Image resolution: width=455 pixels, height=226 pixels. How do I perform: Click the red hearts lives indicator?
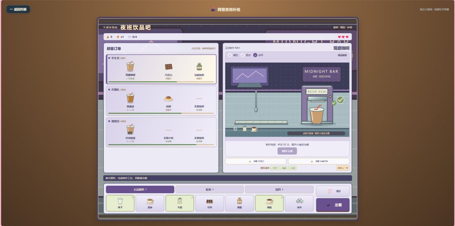343,37
